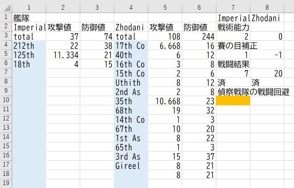294x188 pixels.
Task: Click the '68th' fleet cell
Action: pos(131,110)
